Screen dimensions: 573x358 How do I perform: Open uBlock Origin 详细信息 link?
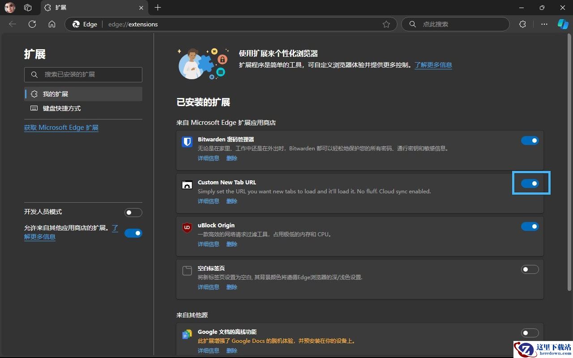click(x=209, y=244)
